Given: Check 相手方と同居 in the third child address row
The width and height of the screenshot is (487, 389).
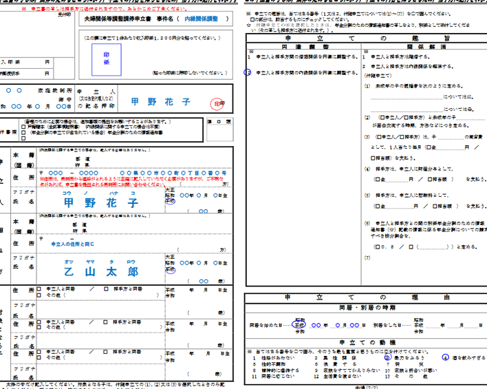Looking at the screenshot, I should [106, 352].
